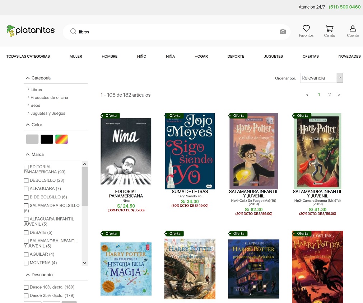Enable Desde 10% dscto. filter
Screen dimensions: 363x303
point(26,287)
